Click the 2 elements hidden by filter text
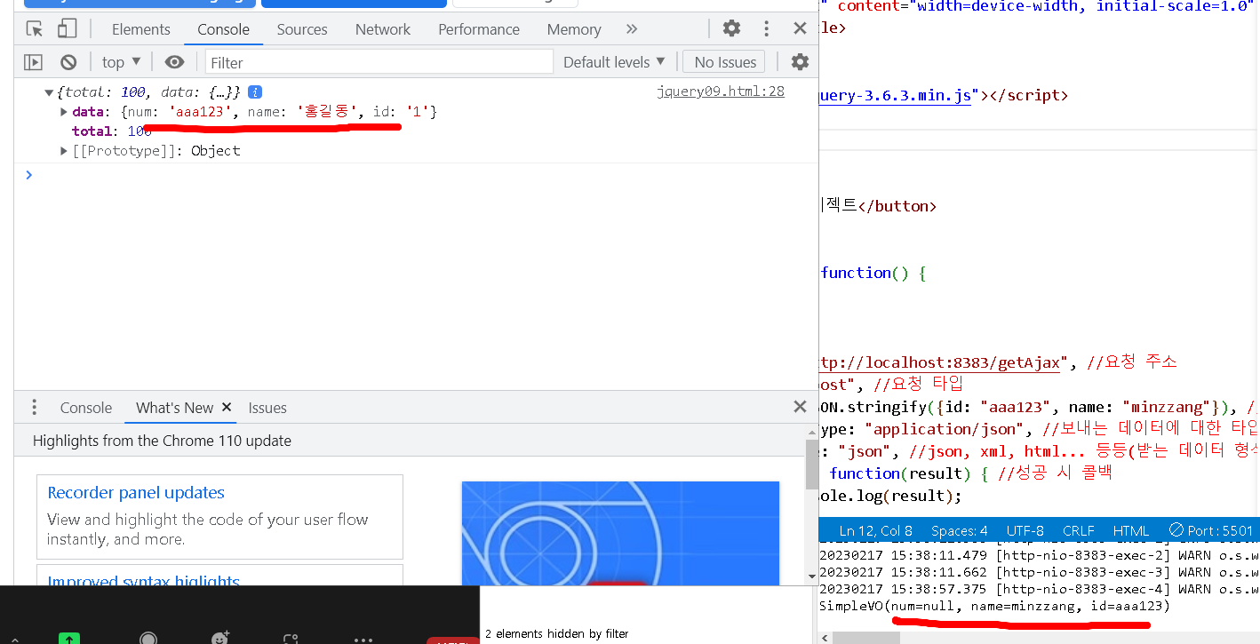 (556, 633)
